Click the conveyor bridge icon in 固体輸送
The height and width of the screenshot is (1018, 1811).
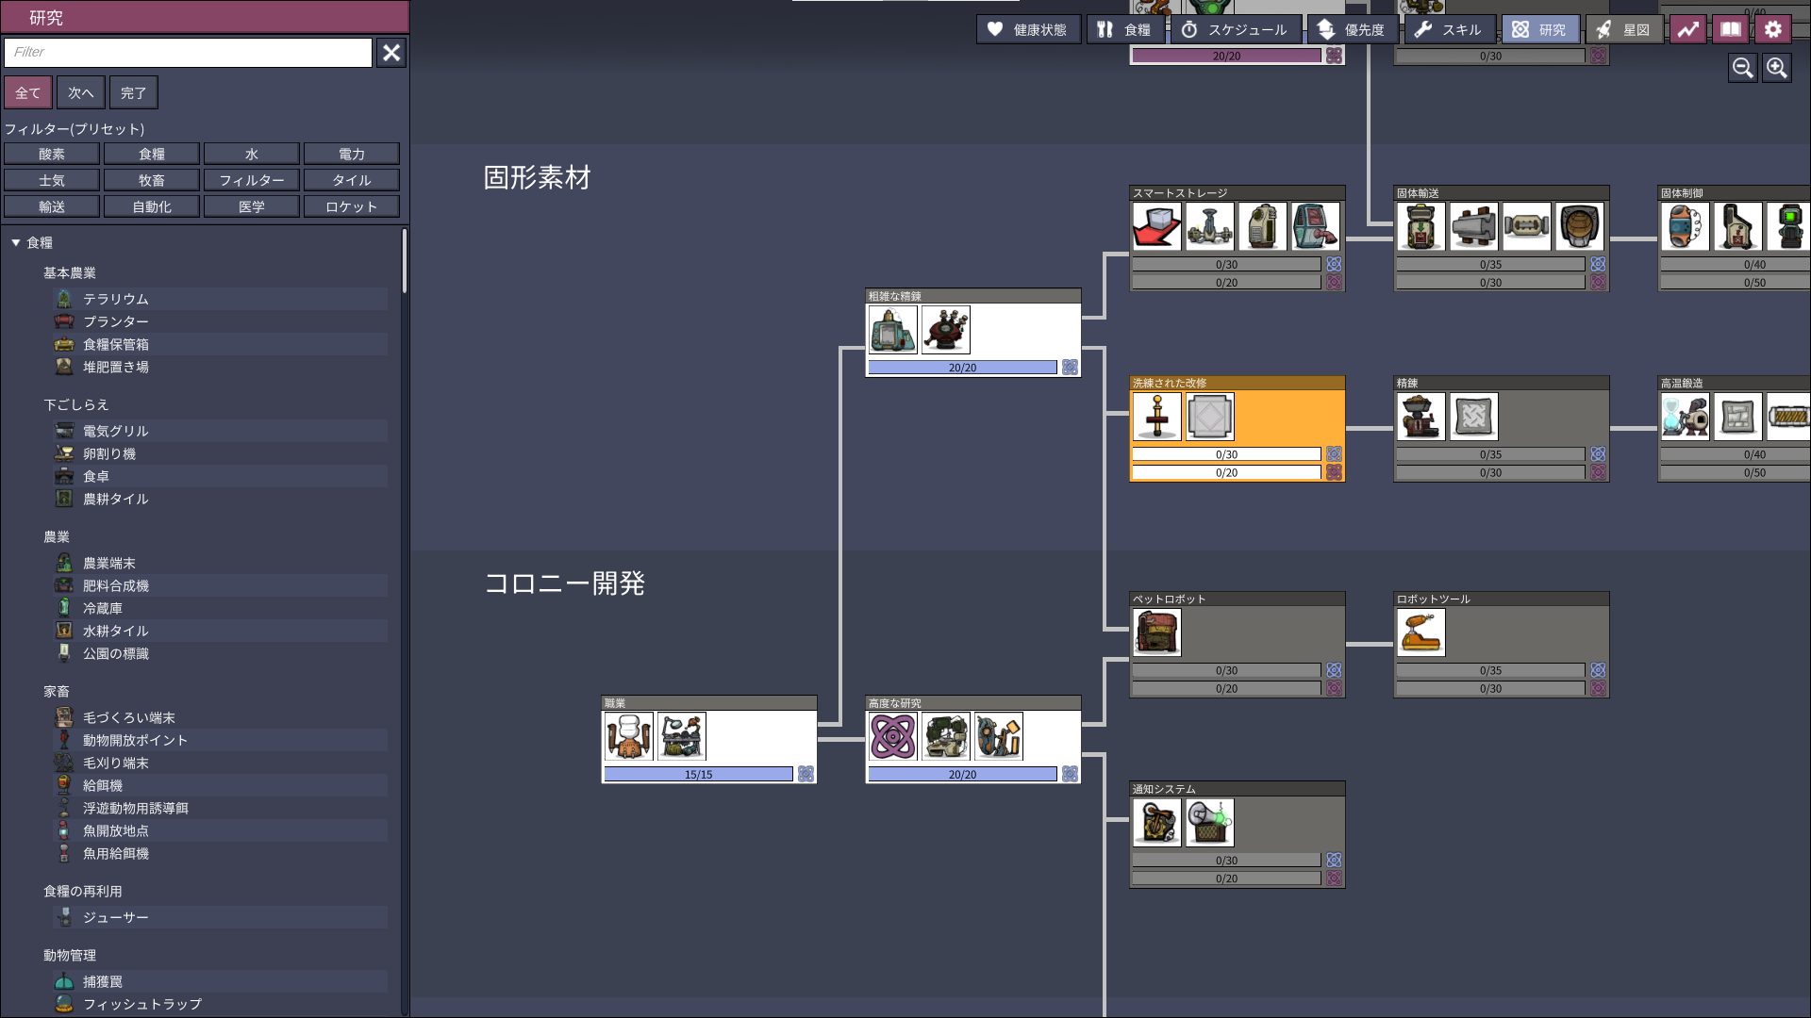(x=1527, y=225)
